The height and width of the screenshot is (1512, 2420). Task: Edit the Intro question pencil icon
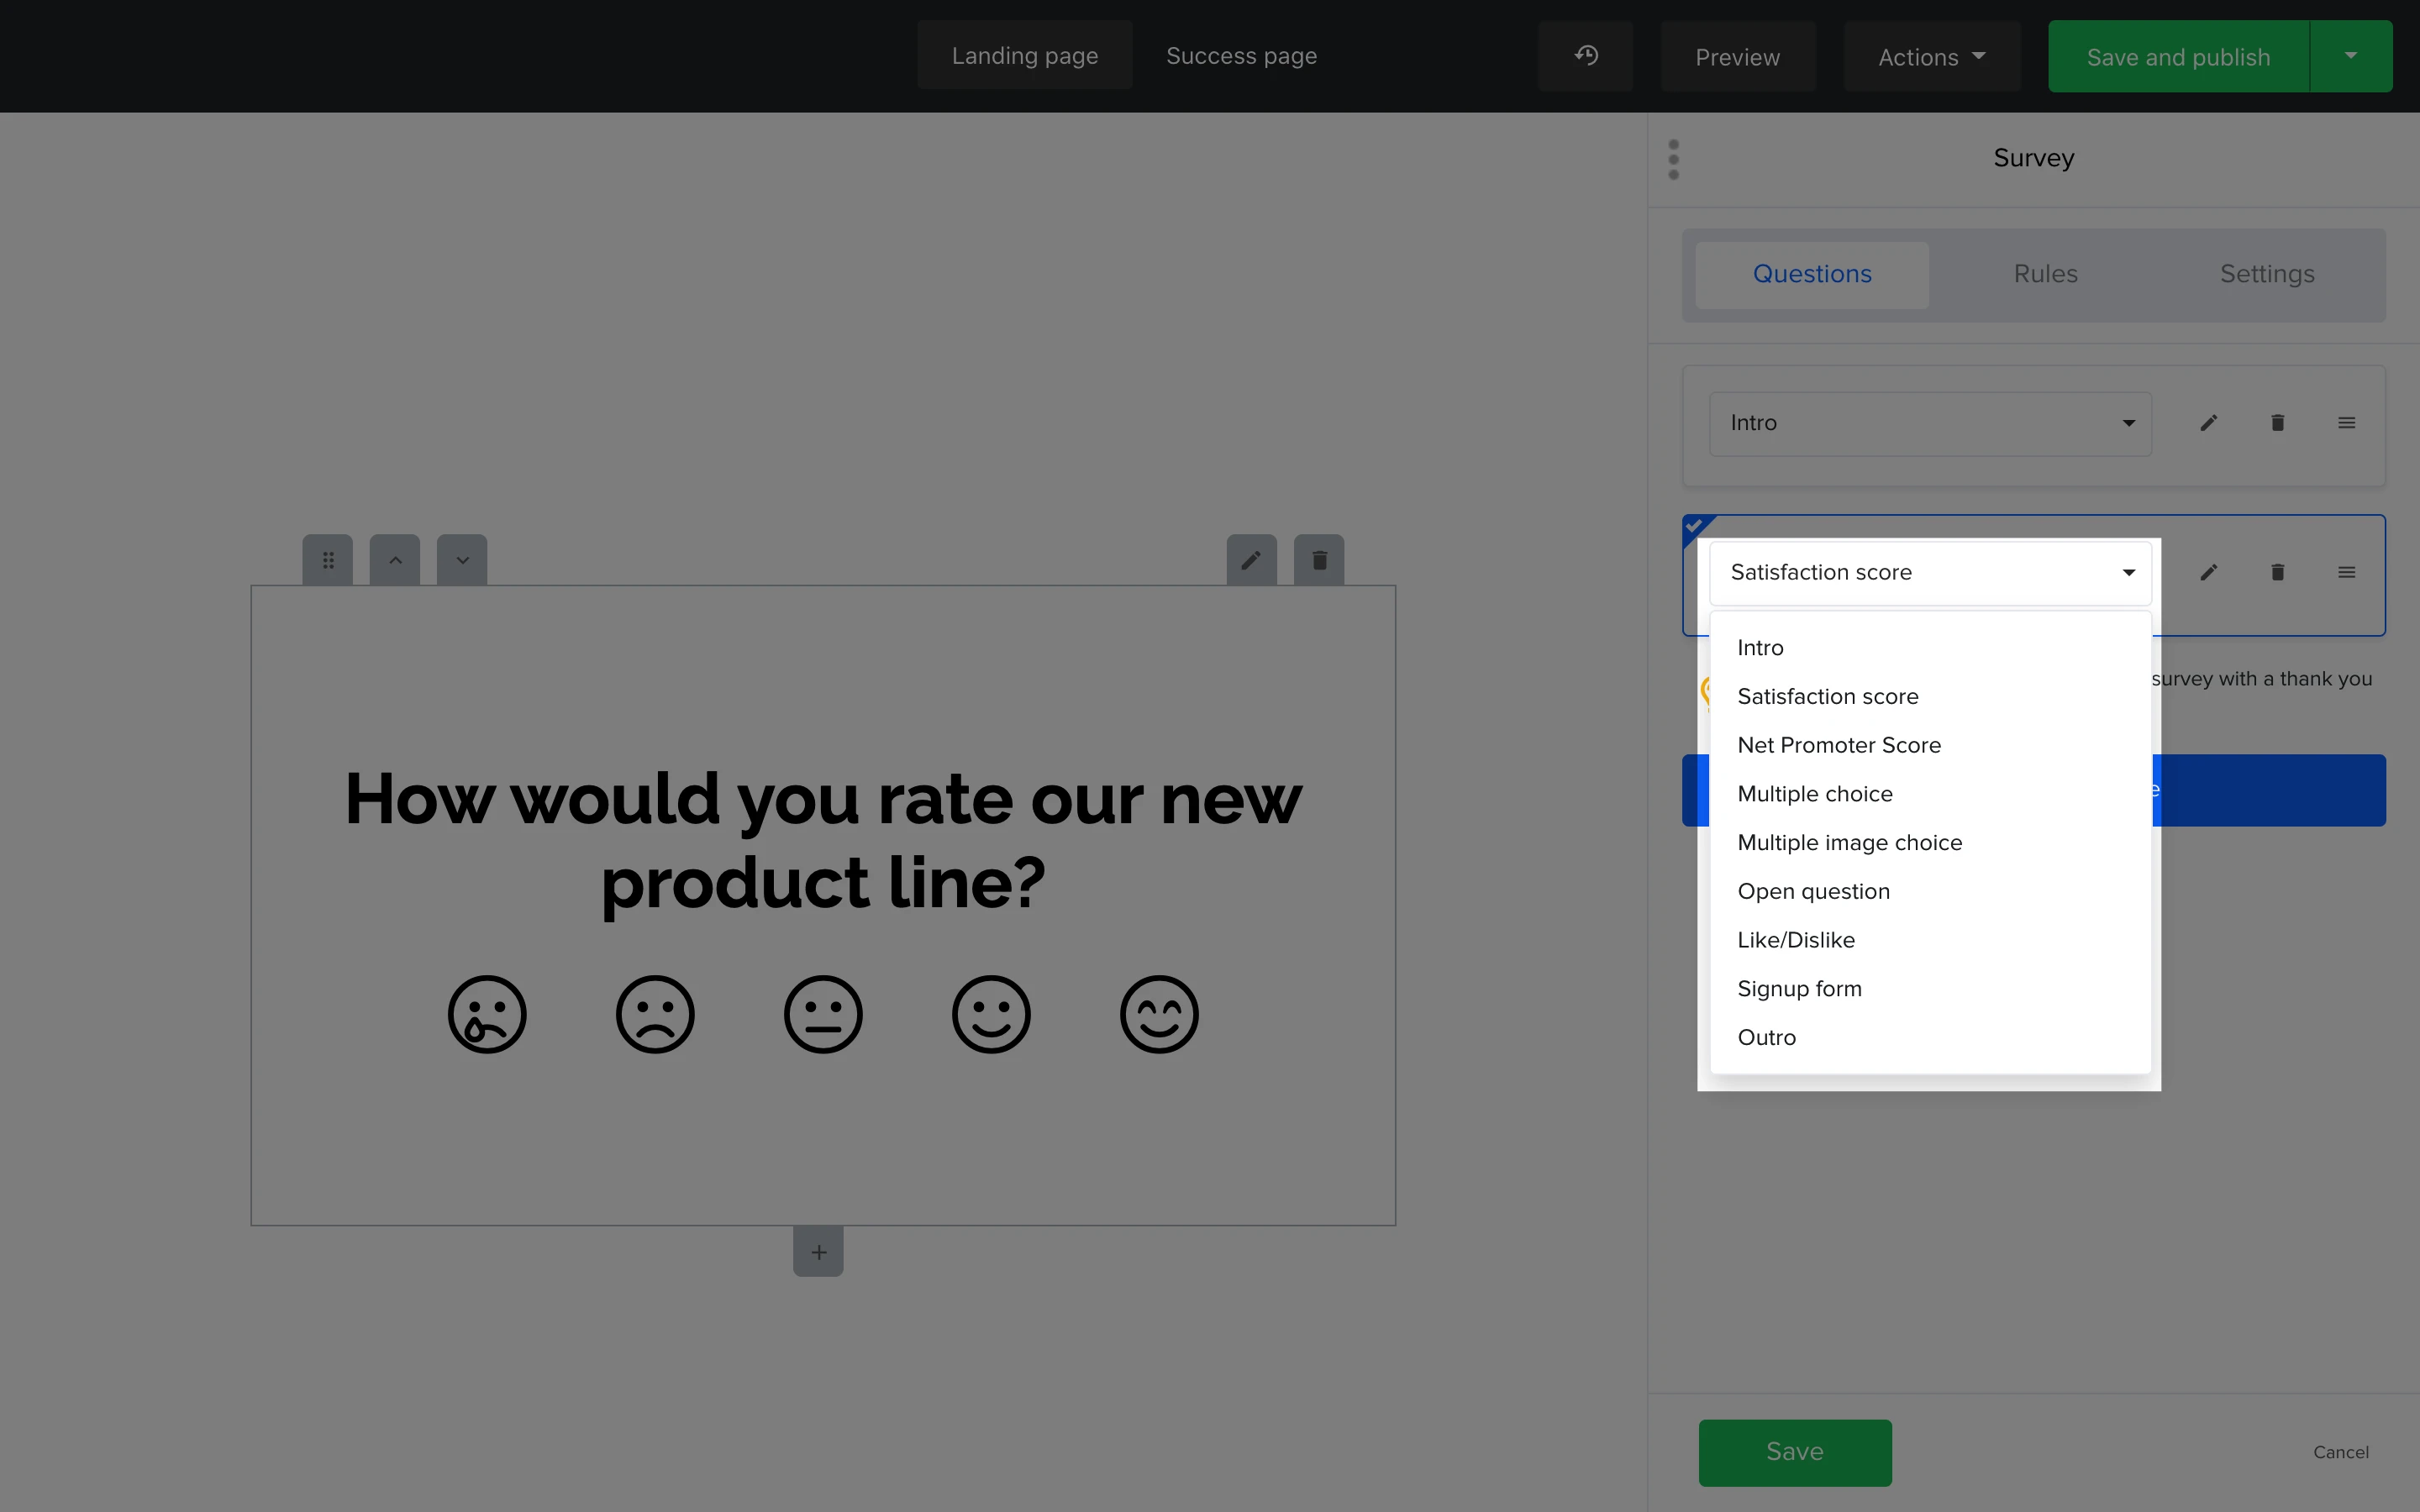pos(2209,423)
